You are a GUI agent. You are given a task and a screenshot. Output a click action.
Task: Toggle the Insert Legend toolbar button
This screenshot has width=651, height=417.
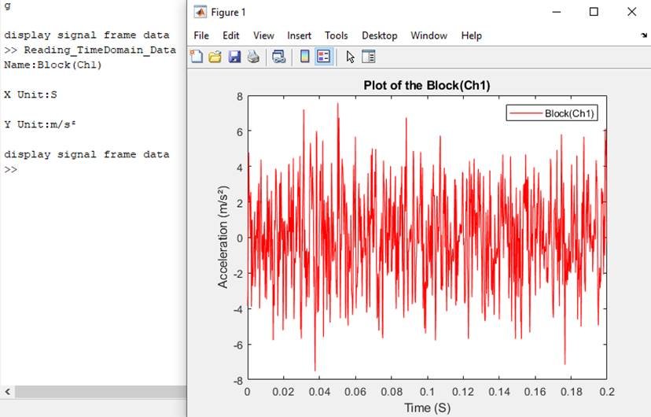(323, 57)
